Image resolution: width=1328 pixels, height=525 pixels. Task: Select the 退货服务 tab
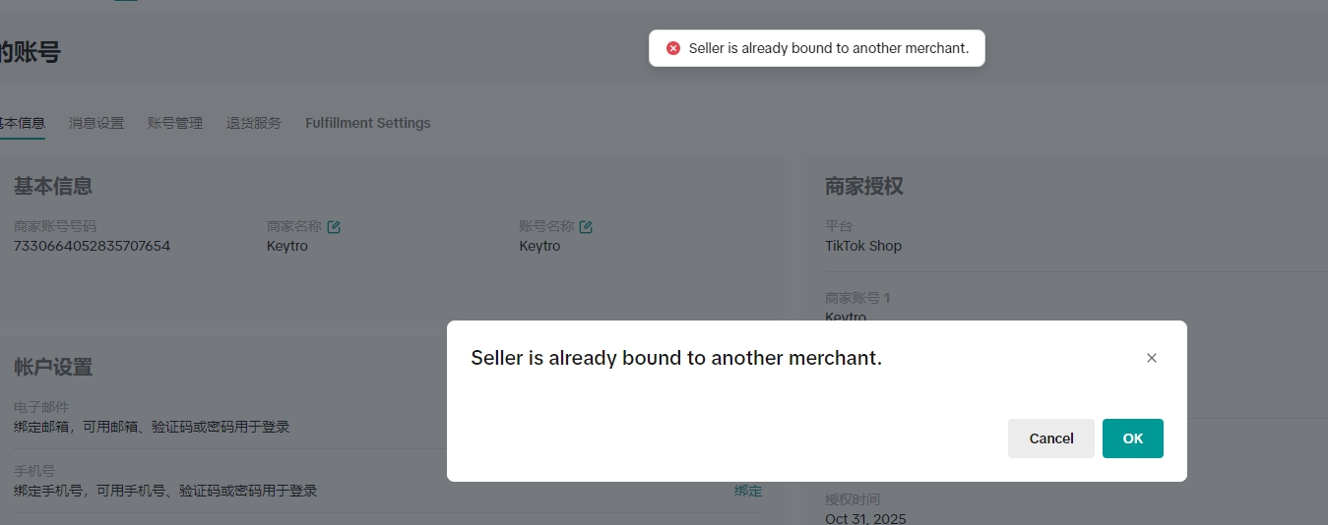point(254,123)
